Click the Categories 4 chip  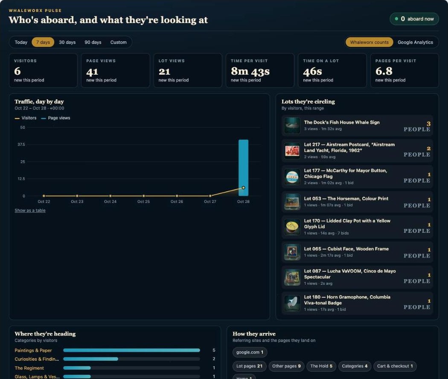[355, 366]
